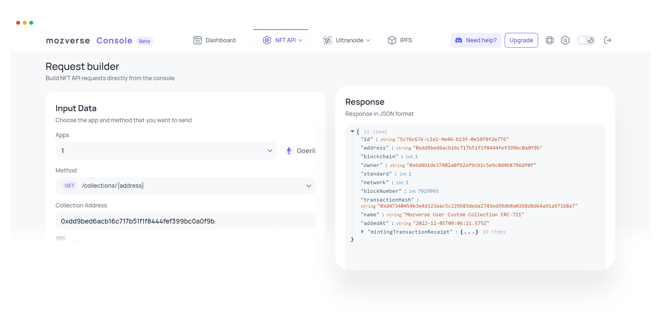661x330 pixels.
Task: Click the red window close dot
Action: 18,23
